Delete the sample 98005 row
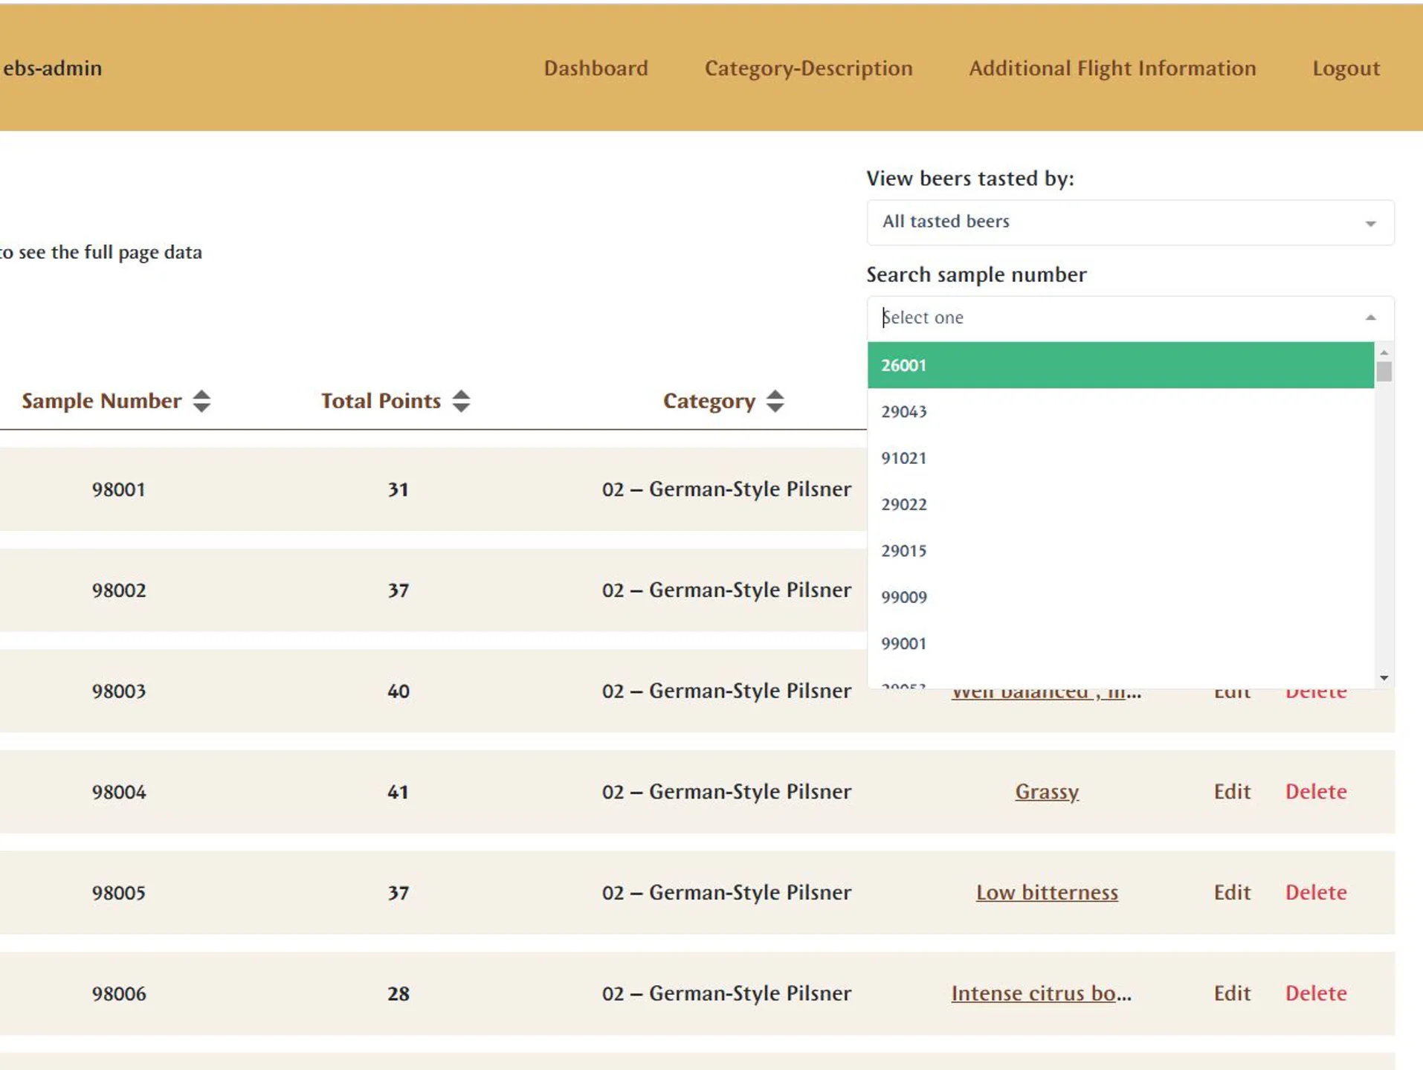 (1316, 892)
